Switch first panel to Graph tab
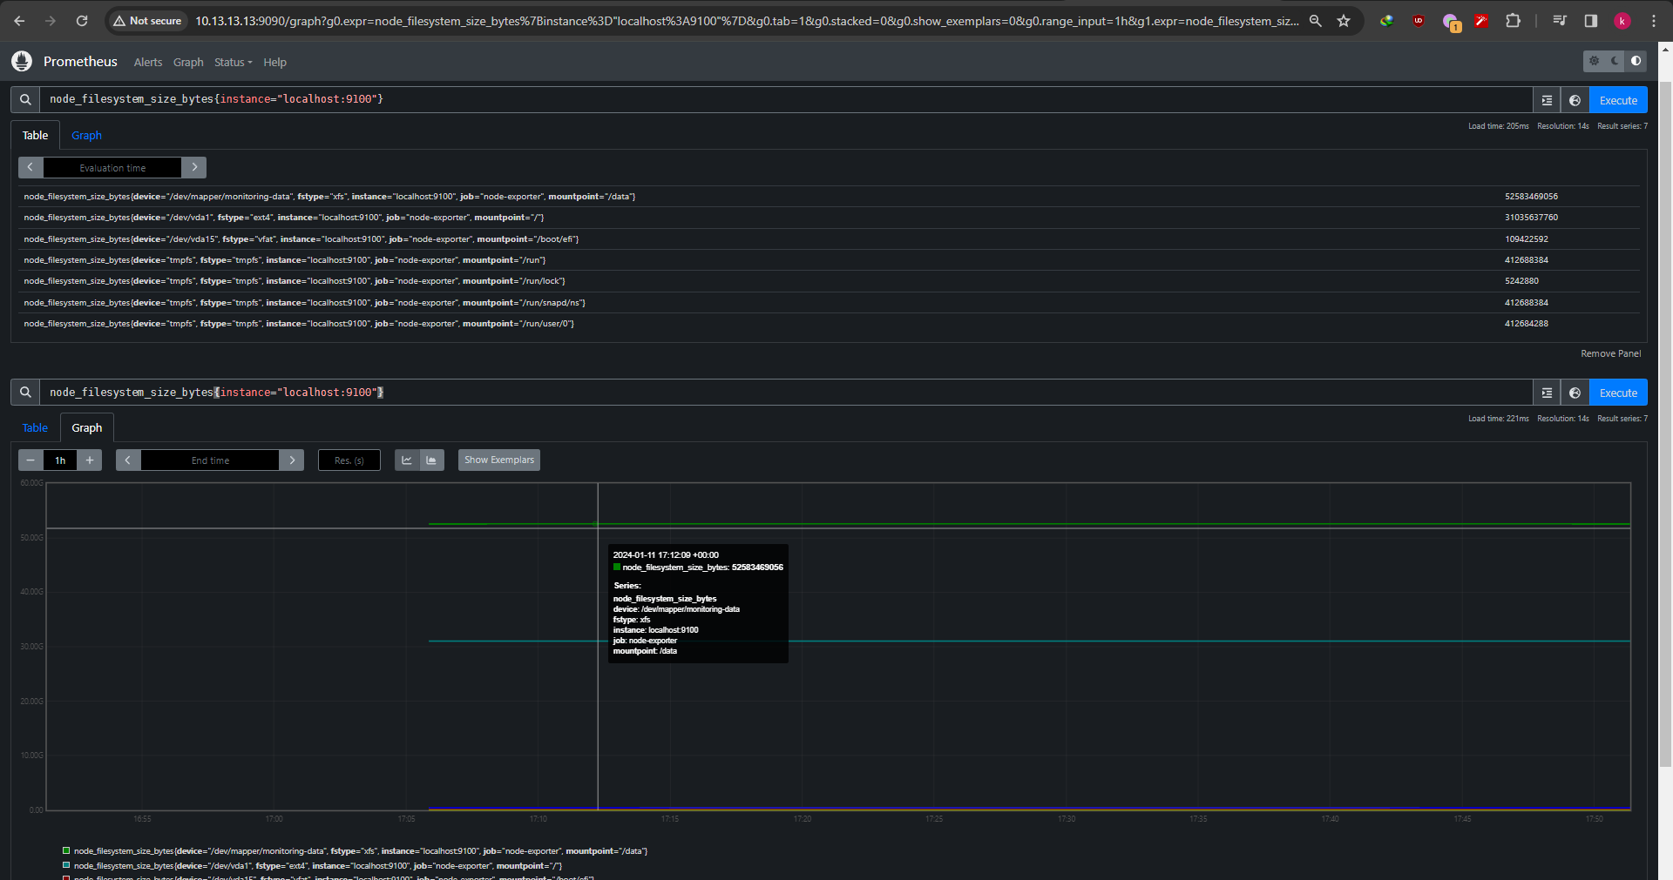1673x880 pixels. (x=86, y=136)
